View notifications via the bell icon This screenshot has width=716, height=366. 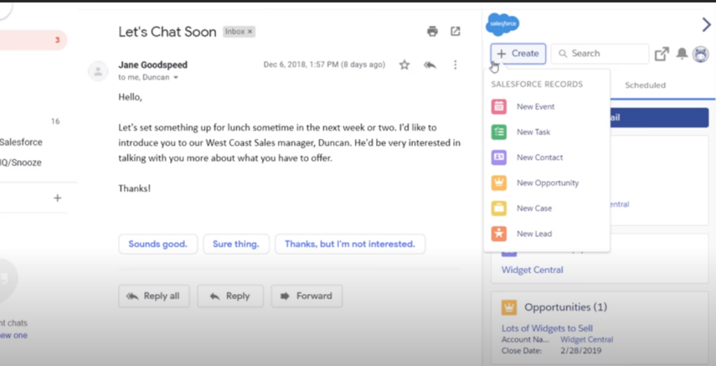pyautogui.click(x=682, y=54)
